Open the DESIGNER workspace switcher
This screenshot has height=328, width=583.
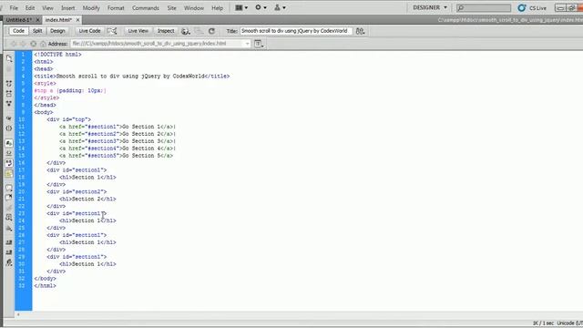(x=430, y=7)
